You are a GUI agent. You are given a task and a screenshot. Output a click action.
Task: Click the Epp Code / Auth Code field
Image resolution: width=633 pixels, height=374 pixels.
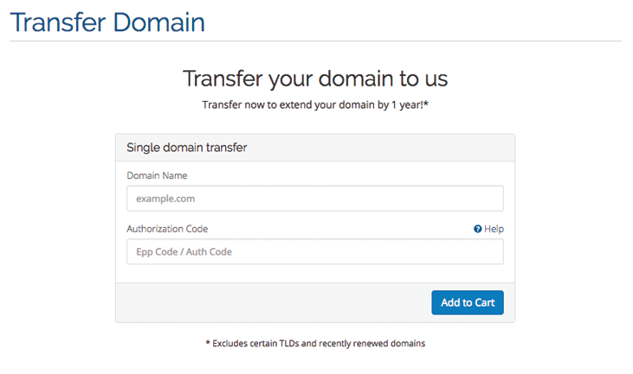pos(314,252)
